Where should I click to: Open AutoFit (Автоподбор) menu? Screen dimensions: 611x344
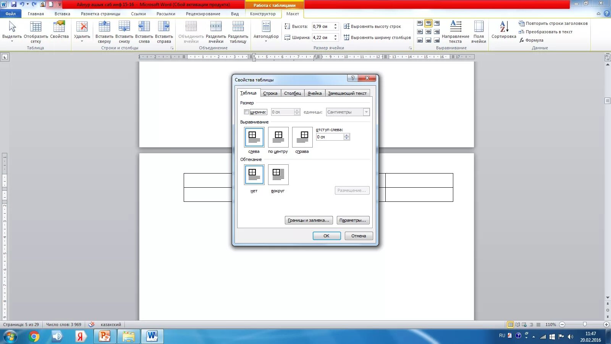(266, 31)
